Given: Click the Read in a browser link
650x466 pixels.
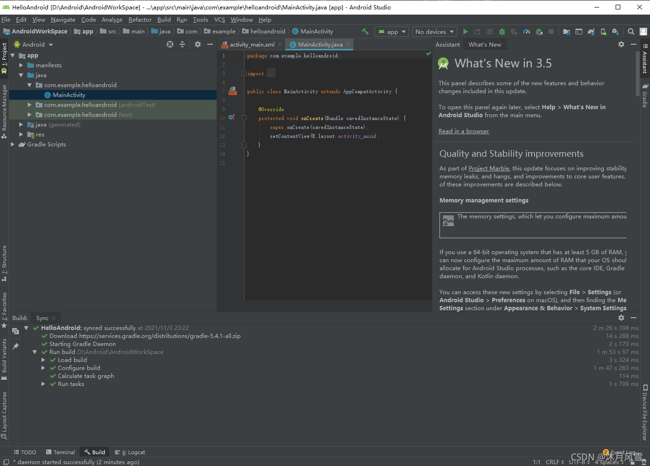Looking at the screenshot, I should pyautogui.click(x=463, y=131).
